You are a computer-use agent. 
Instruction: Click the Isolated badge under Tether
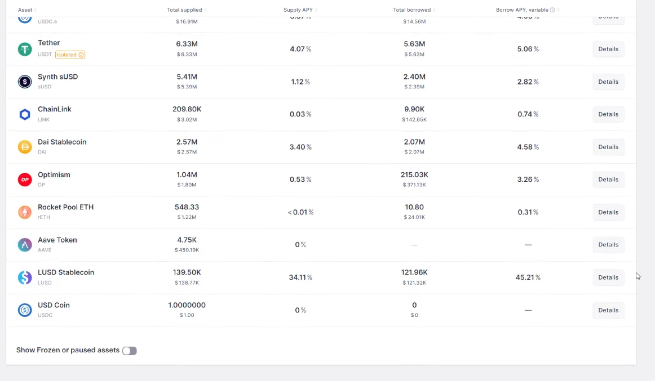(68, 55)
